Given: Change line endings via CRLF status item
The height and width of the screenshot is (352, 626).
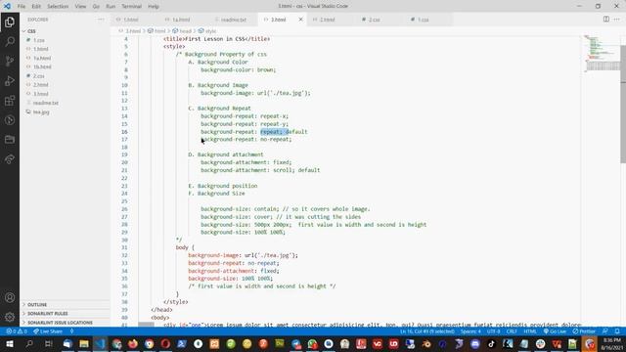Looking at the screenshot, I should pos(512,331).
